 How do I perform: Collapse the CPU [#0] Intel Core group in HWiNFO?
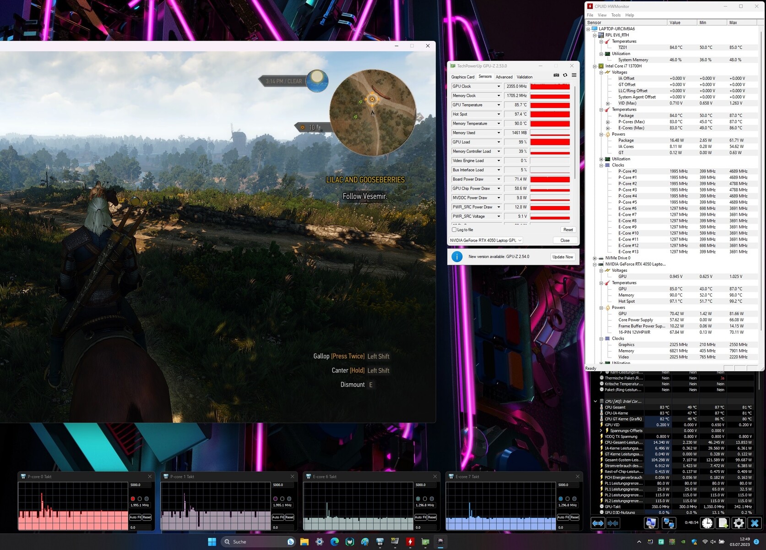coord(595,401)
